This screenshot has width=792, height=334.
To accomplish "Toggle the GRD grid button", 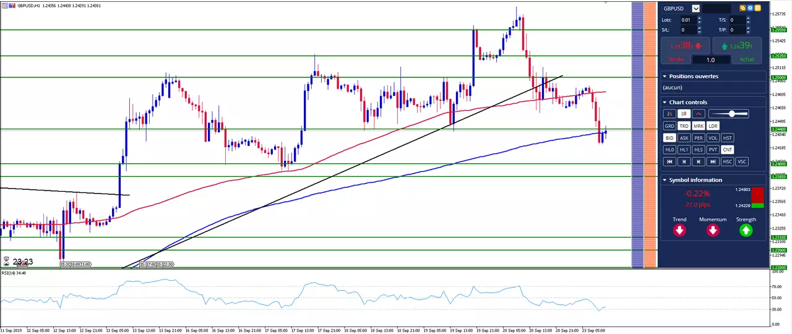I will [x=669, y=126].
